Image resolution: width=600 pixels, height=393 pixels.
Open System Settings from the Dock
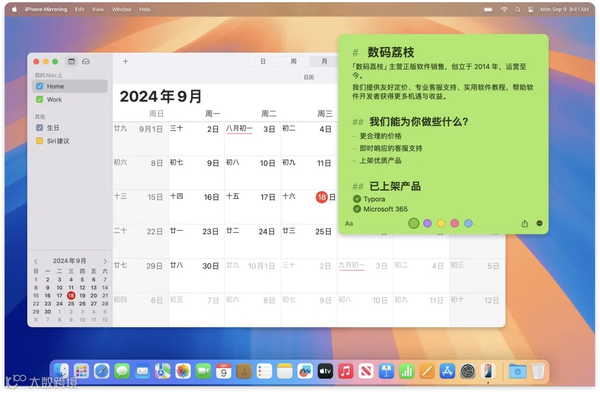click(468, 371)
